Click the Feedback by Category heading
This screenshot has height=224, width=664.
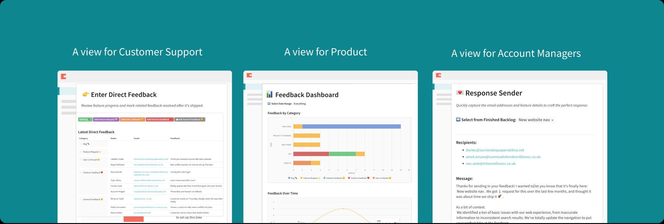click(284, 113)
